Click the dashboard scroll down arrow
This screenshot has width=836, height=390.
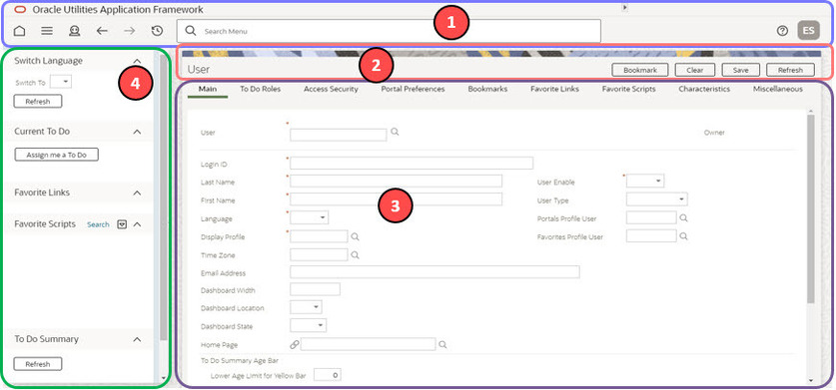[163, 379]
